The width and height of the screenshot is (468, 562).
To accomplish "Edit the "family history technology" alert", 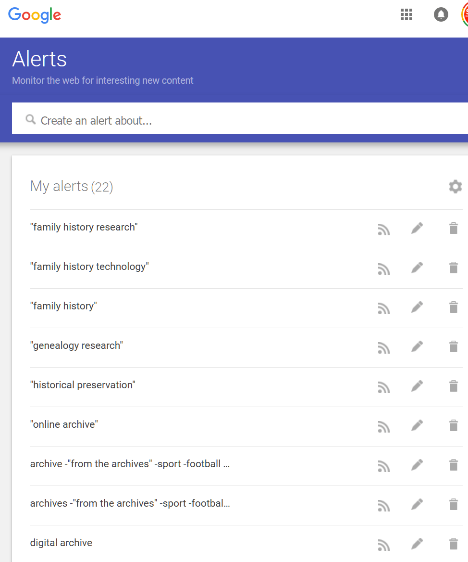I will pos(417,269).
